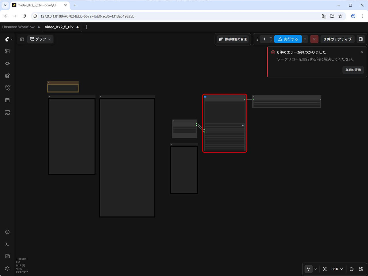Reload the ComfyUI page
The image size is (368, 276).
tap(24, 16)
